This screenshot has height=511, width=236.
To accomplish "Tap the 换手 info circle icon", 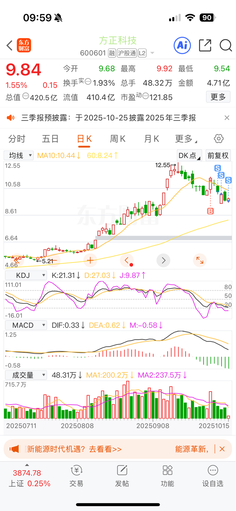I will pyautogui.click(x=88, y=82).
